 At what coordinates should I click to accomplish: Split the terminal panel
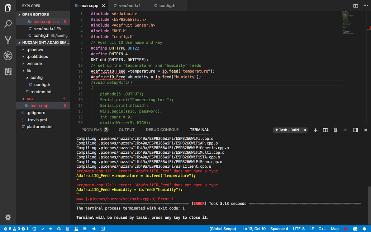[x=325, y=130]
